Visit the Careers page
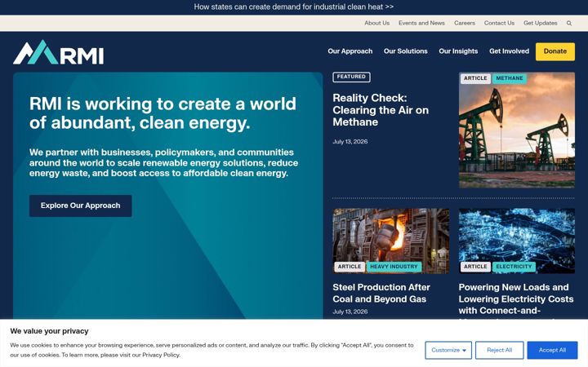The height and width of the screenshot is (367, 588). click(x=464, y=23)
